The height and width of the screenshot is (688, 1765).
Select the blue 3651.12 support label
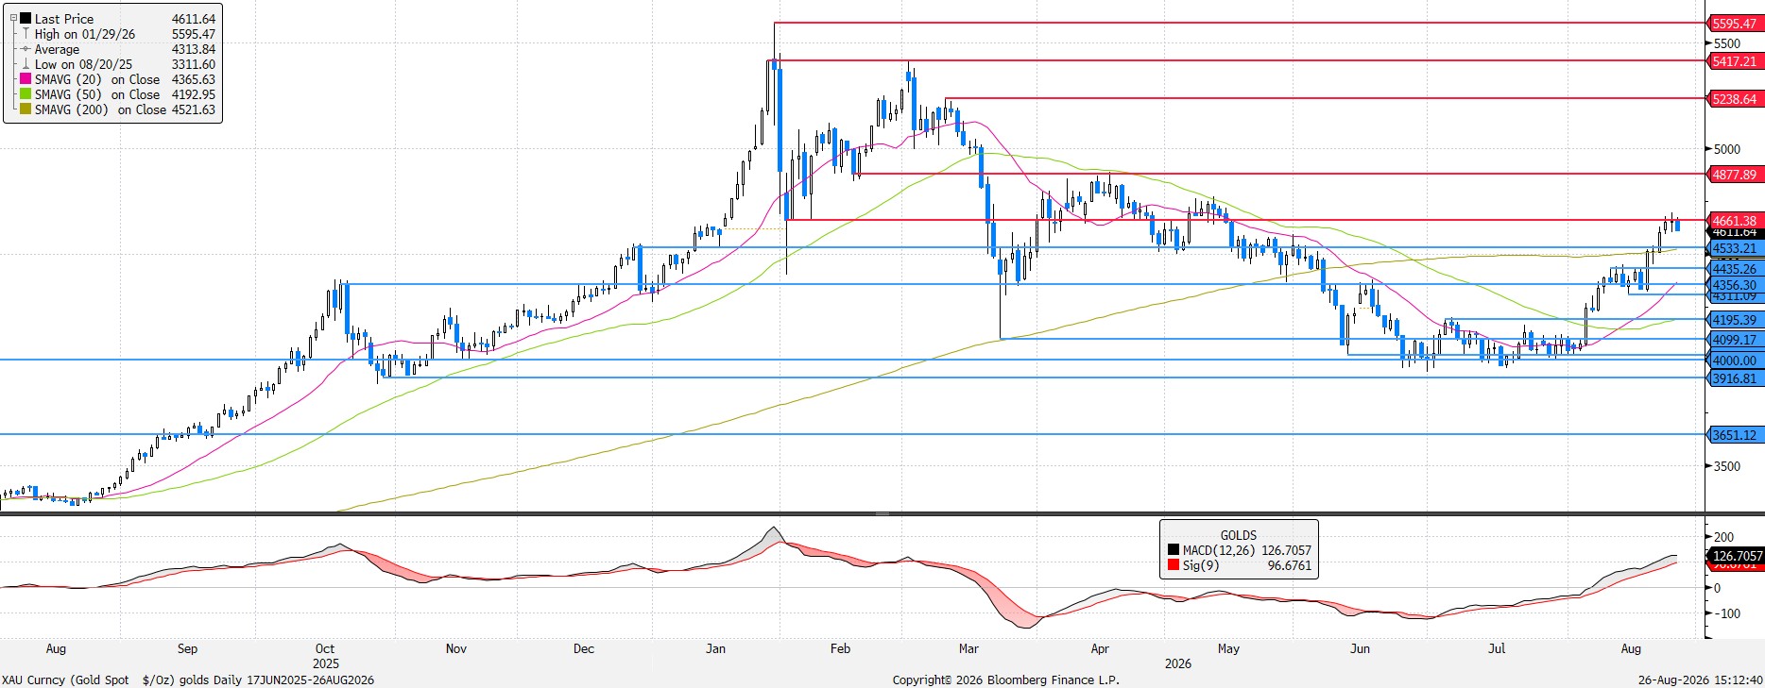coord(1735,435)
